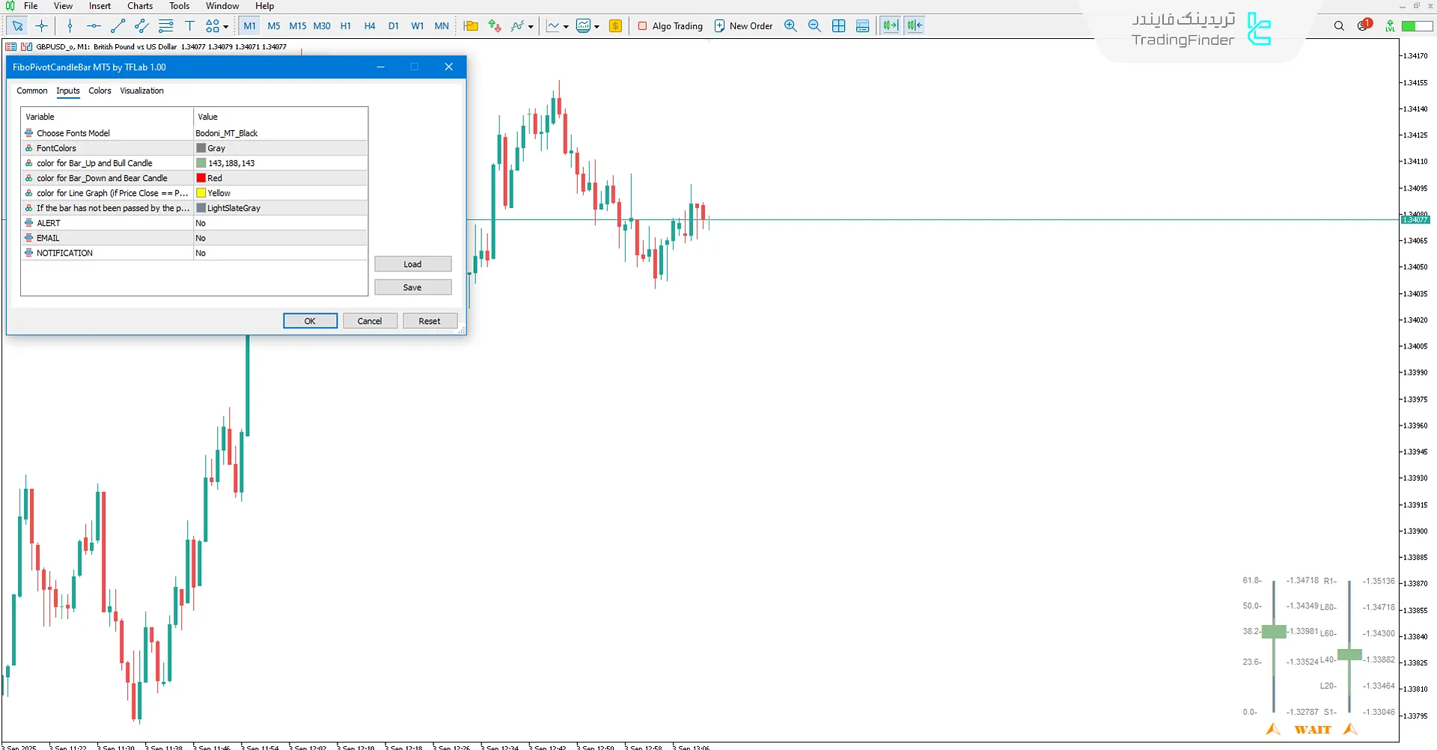
Task: Select the Horizontal Line tool
Action: (x=93, y=25)
